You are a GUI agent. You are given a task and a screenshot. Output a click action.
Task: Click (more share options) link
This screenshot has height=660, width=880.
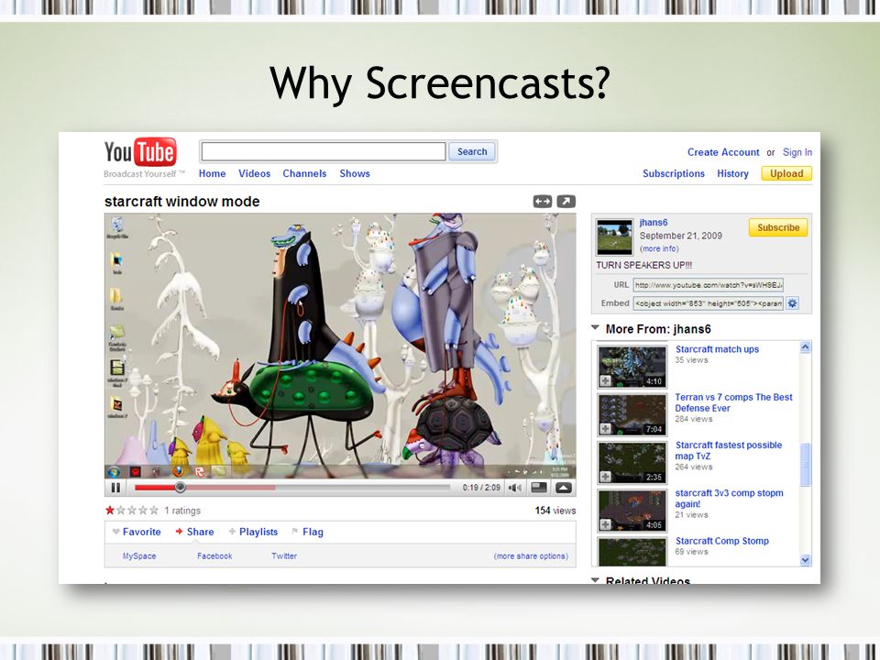coord(531,555)
